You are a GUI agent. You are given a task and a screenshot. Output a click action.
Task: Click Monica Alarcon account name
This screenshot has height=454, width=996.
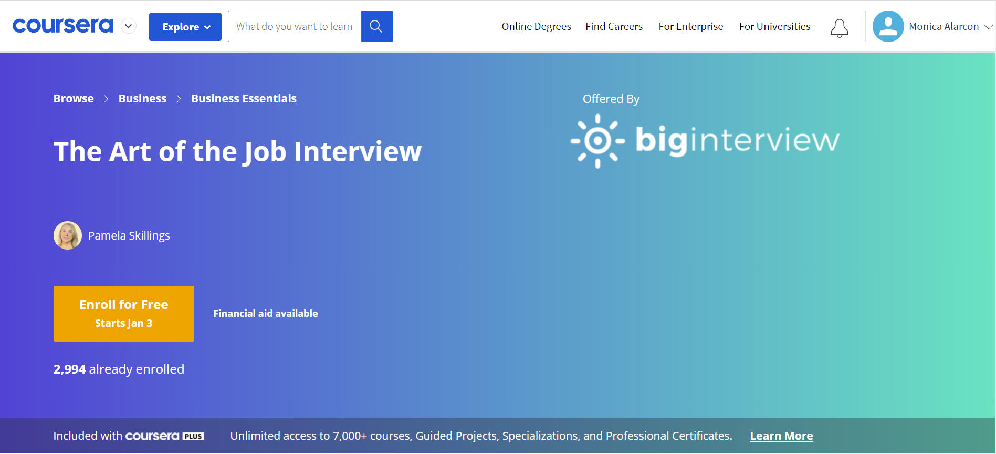(x=943, y=26)
